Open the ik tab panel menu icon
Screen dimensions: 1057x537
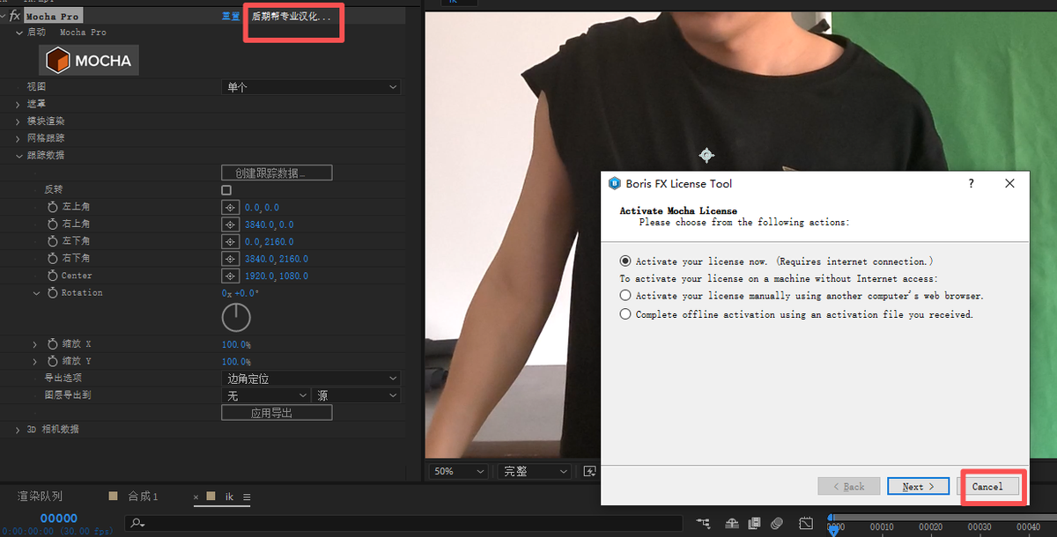[x=247, y=497]
